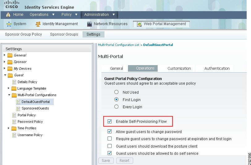Check Guest users should download posture client
This screenshot has width=251, height=165.
click(109, 146)
